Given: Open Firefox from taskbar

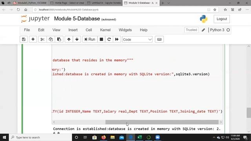Looking at the screenshot, I should 104,137.
